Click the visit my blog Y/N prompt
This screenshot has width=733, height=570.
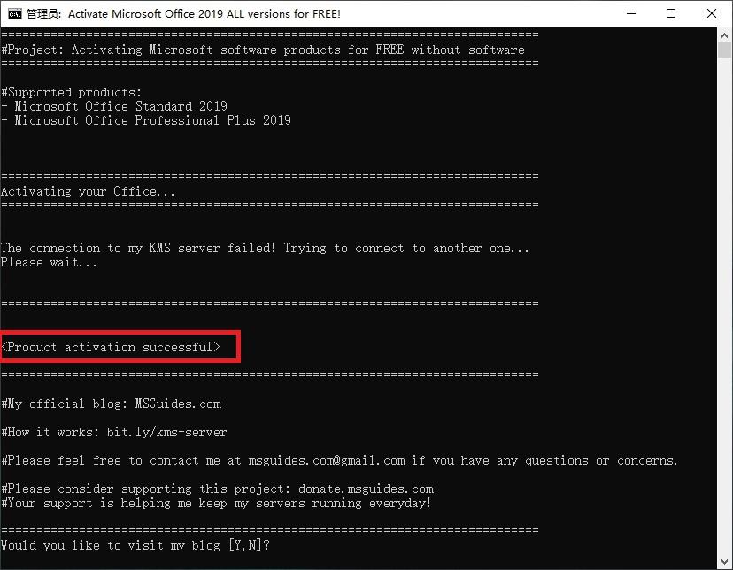point(134,544)
